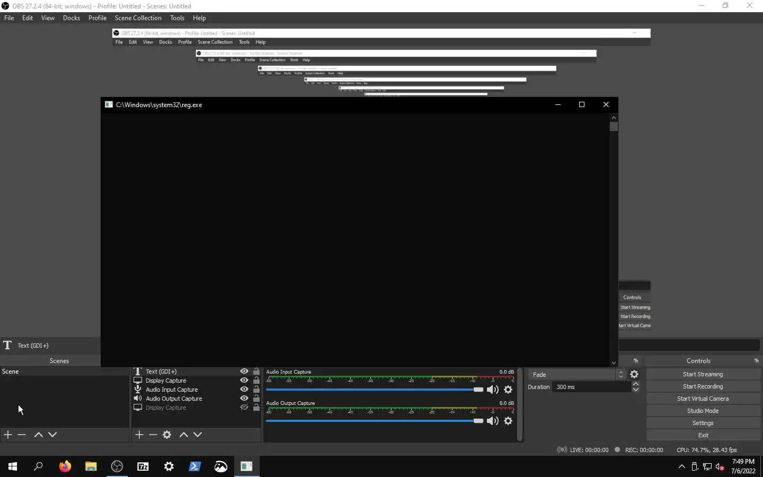The image size is (763, 477).
Task: Open the File menu
Action: point(9,18)
